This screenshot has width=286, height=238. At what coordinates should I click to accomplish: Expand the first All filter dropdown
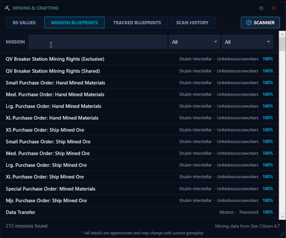(194, 42)
